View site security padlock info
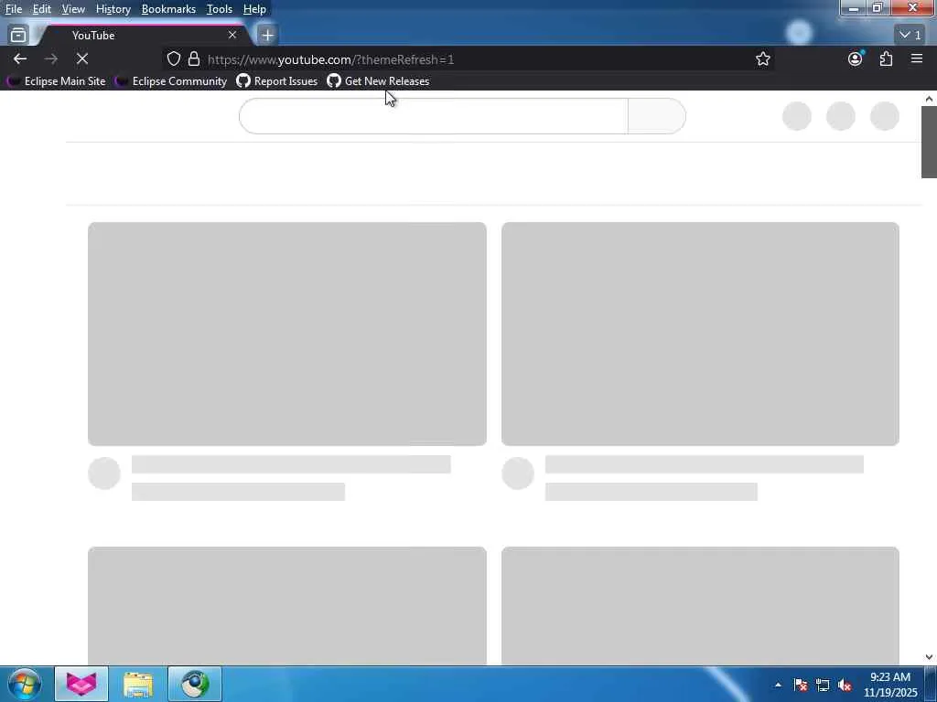Screen dimensions: 937x702 [194, 58]
